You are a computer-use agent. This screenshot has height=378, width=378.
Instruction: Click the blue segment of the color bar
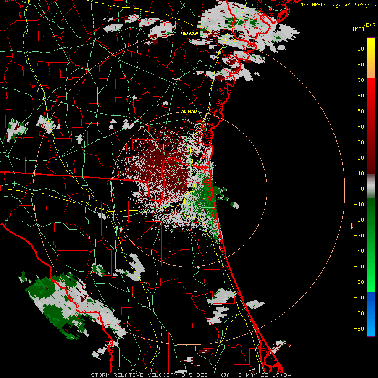(371, 314)
